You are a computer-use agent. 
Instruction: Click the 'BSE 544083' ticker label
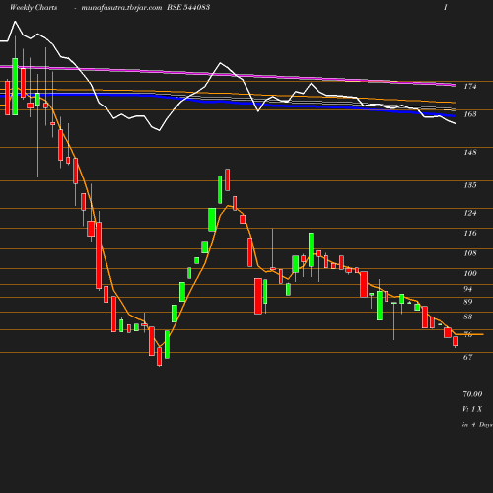point(188,7)
